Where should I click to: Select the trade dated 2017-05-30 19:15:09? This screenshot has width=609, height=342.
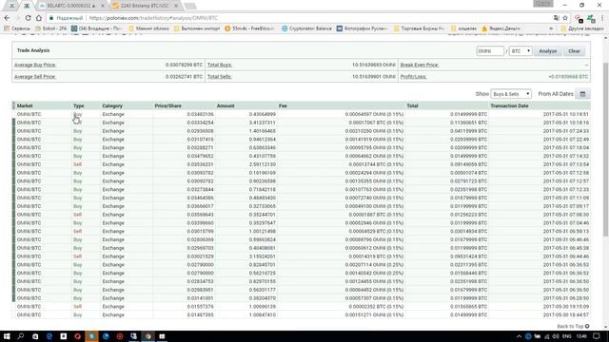(302, 307)
